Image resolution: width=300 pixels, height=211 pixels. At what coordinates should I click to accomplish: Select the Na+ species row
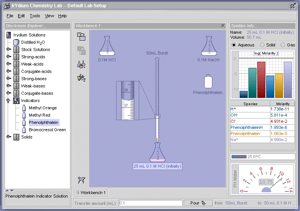click(x=262, y=140)
